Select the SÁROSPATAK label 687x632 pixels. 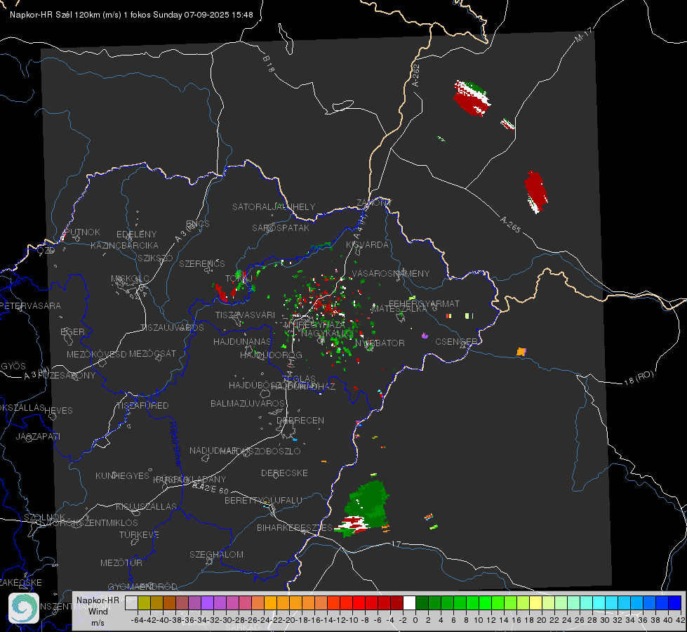coord(281,228)
